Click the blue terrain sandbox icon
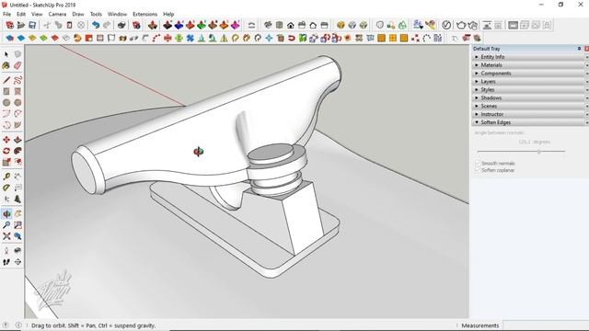589x331 pixels. tap(179, 25)
